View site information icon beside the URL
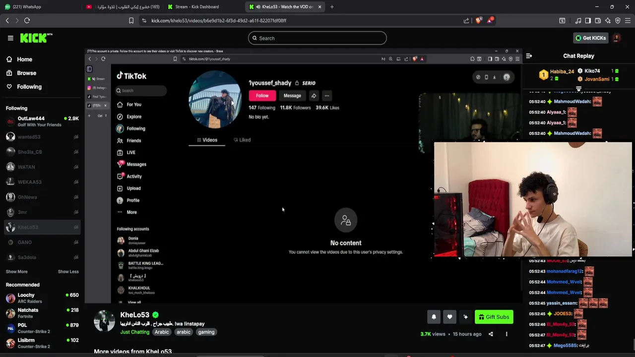The image size is (635, 357). pyautogui.click(x=144, y=20)
